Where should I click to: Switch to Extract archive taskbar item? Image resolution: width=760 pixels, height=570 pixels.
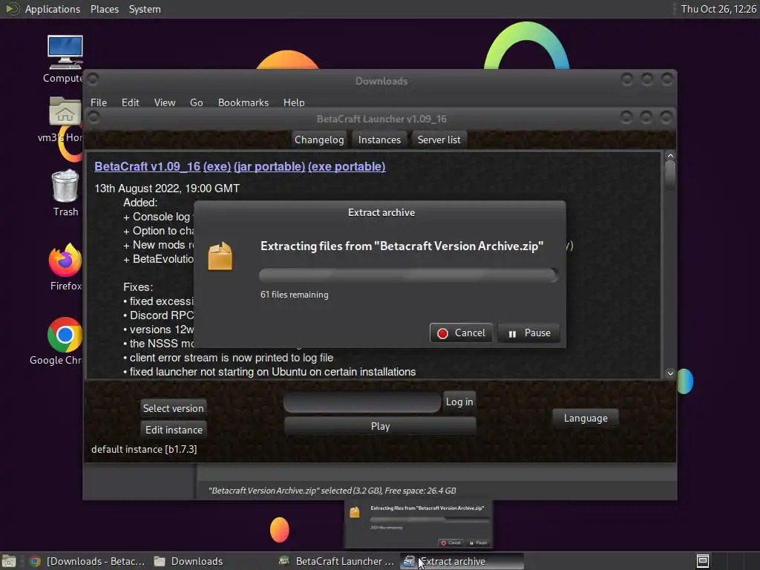462,561
